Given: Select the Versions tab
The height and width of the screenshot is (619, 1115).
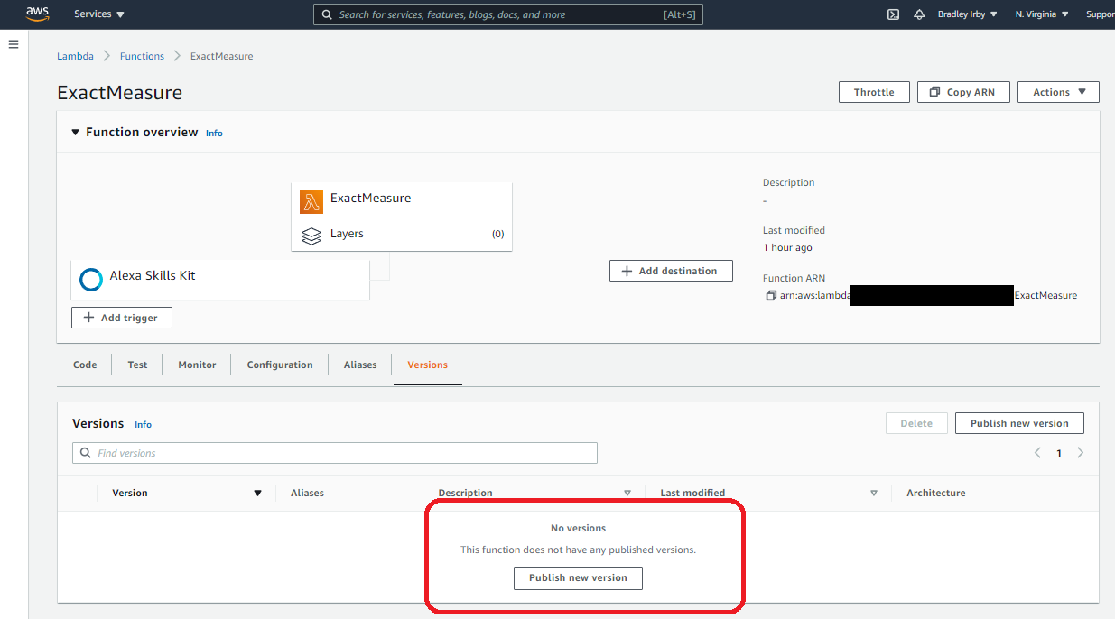Looking at the screenshot, I should point(427,365).
